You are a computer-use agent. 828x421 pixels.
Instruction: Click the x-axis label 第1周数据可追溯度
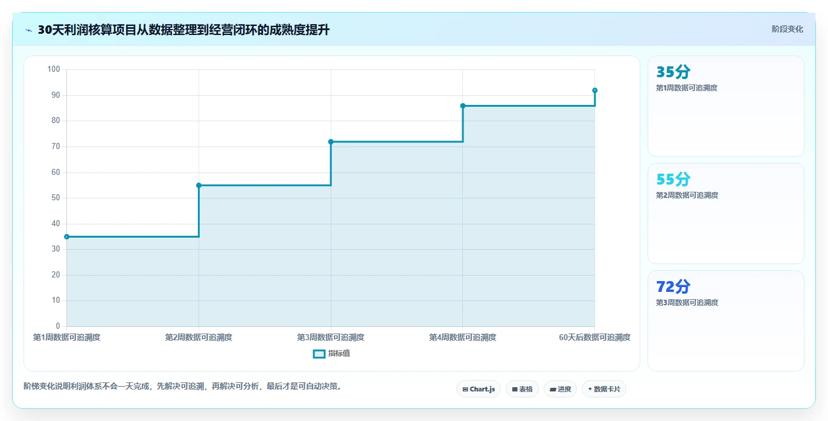[x=66, y=337]
